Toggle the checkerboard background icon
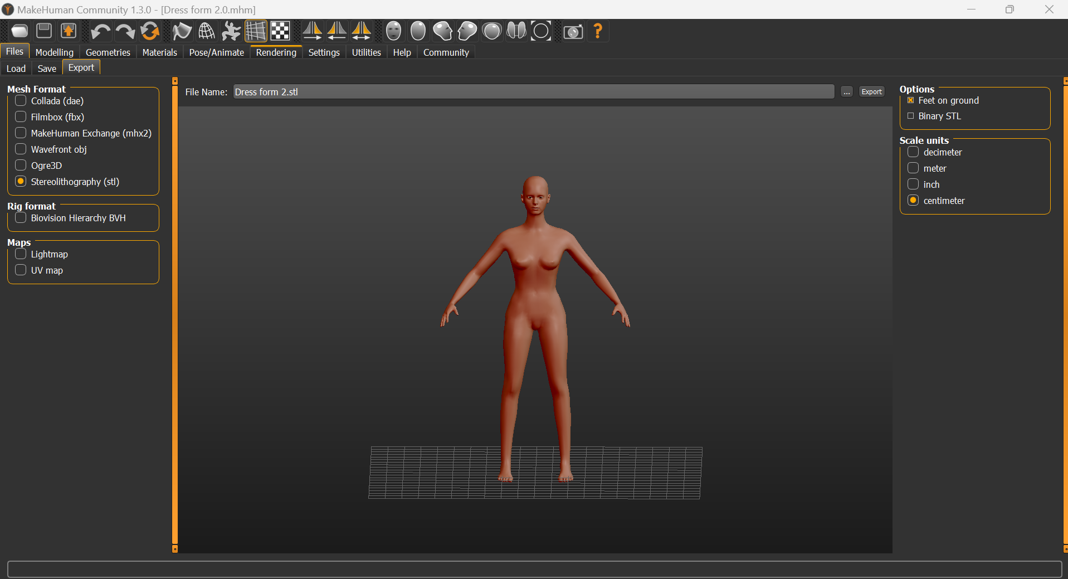Viewport: 1068px width, 579px height. (x=280, y=31)
